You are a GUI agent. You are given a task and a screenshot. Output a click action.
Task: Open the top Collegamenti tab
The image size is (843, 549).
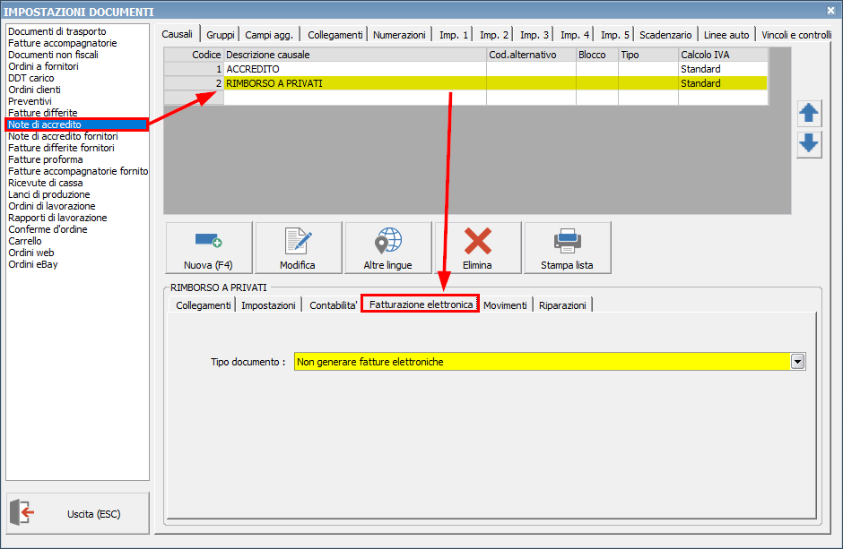pos(335,35)
